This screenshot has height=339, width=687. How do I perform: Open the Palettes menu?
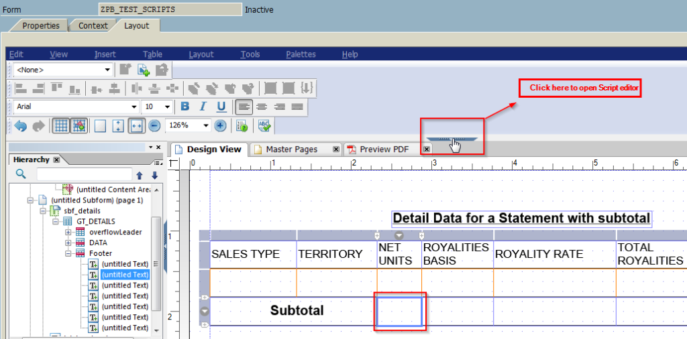(x=301, y=54)
